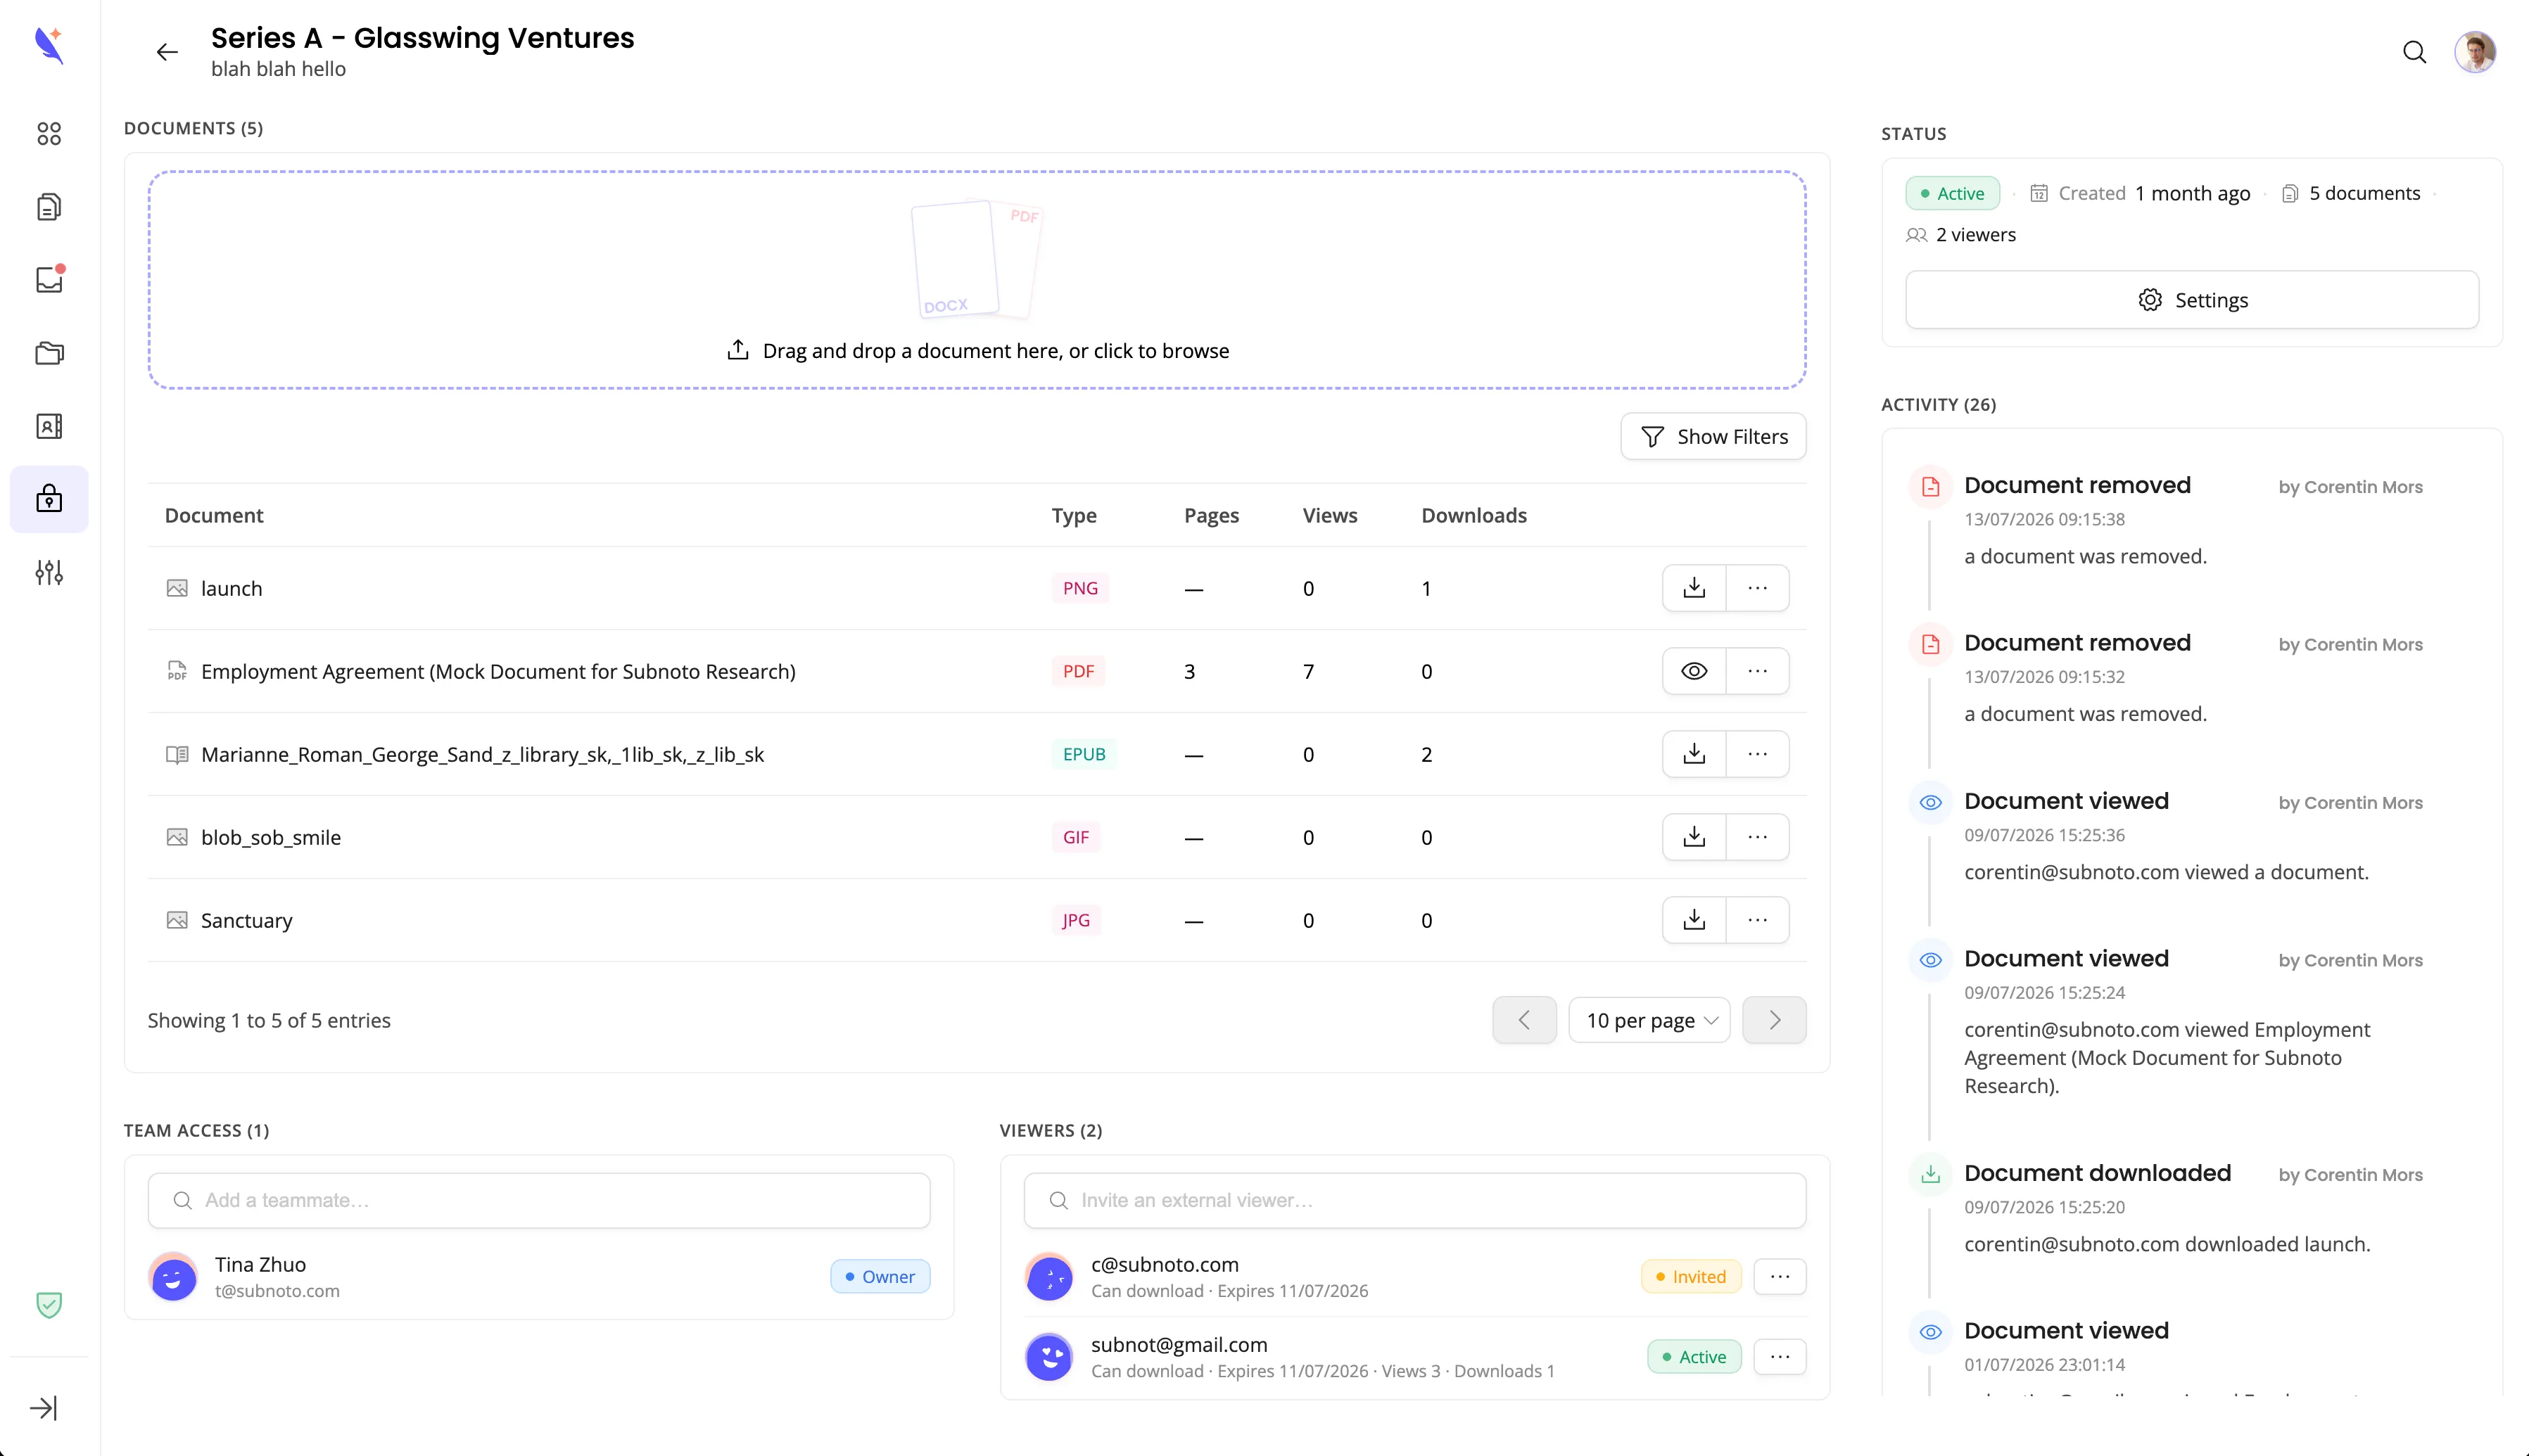Open more options for launch row
The width and height of the screenshot is (2529, 1456).
[1758, 588]
